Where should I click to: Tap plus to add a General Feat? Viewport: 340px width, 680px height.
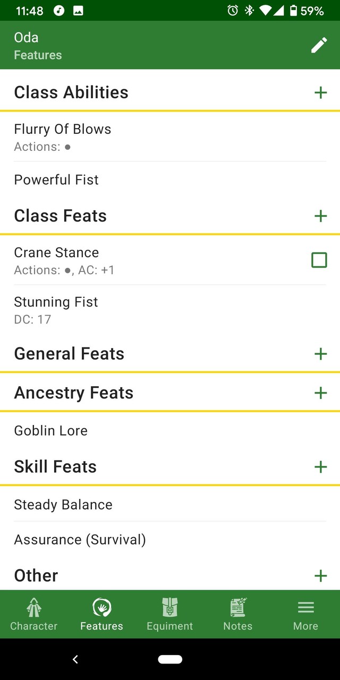(x=320, y=353)
